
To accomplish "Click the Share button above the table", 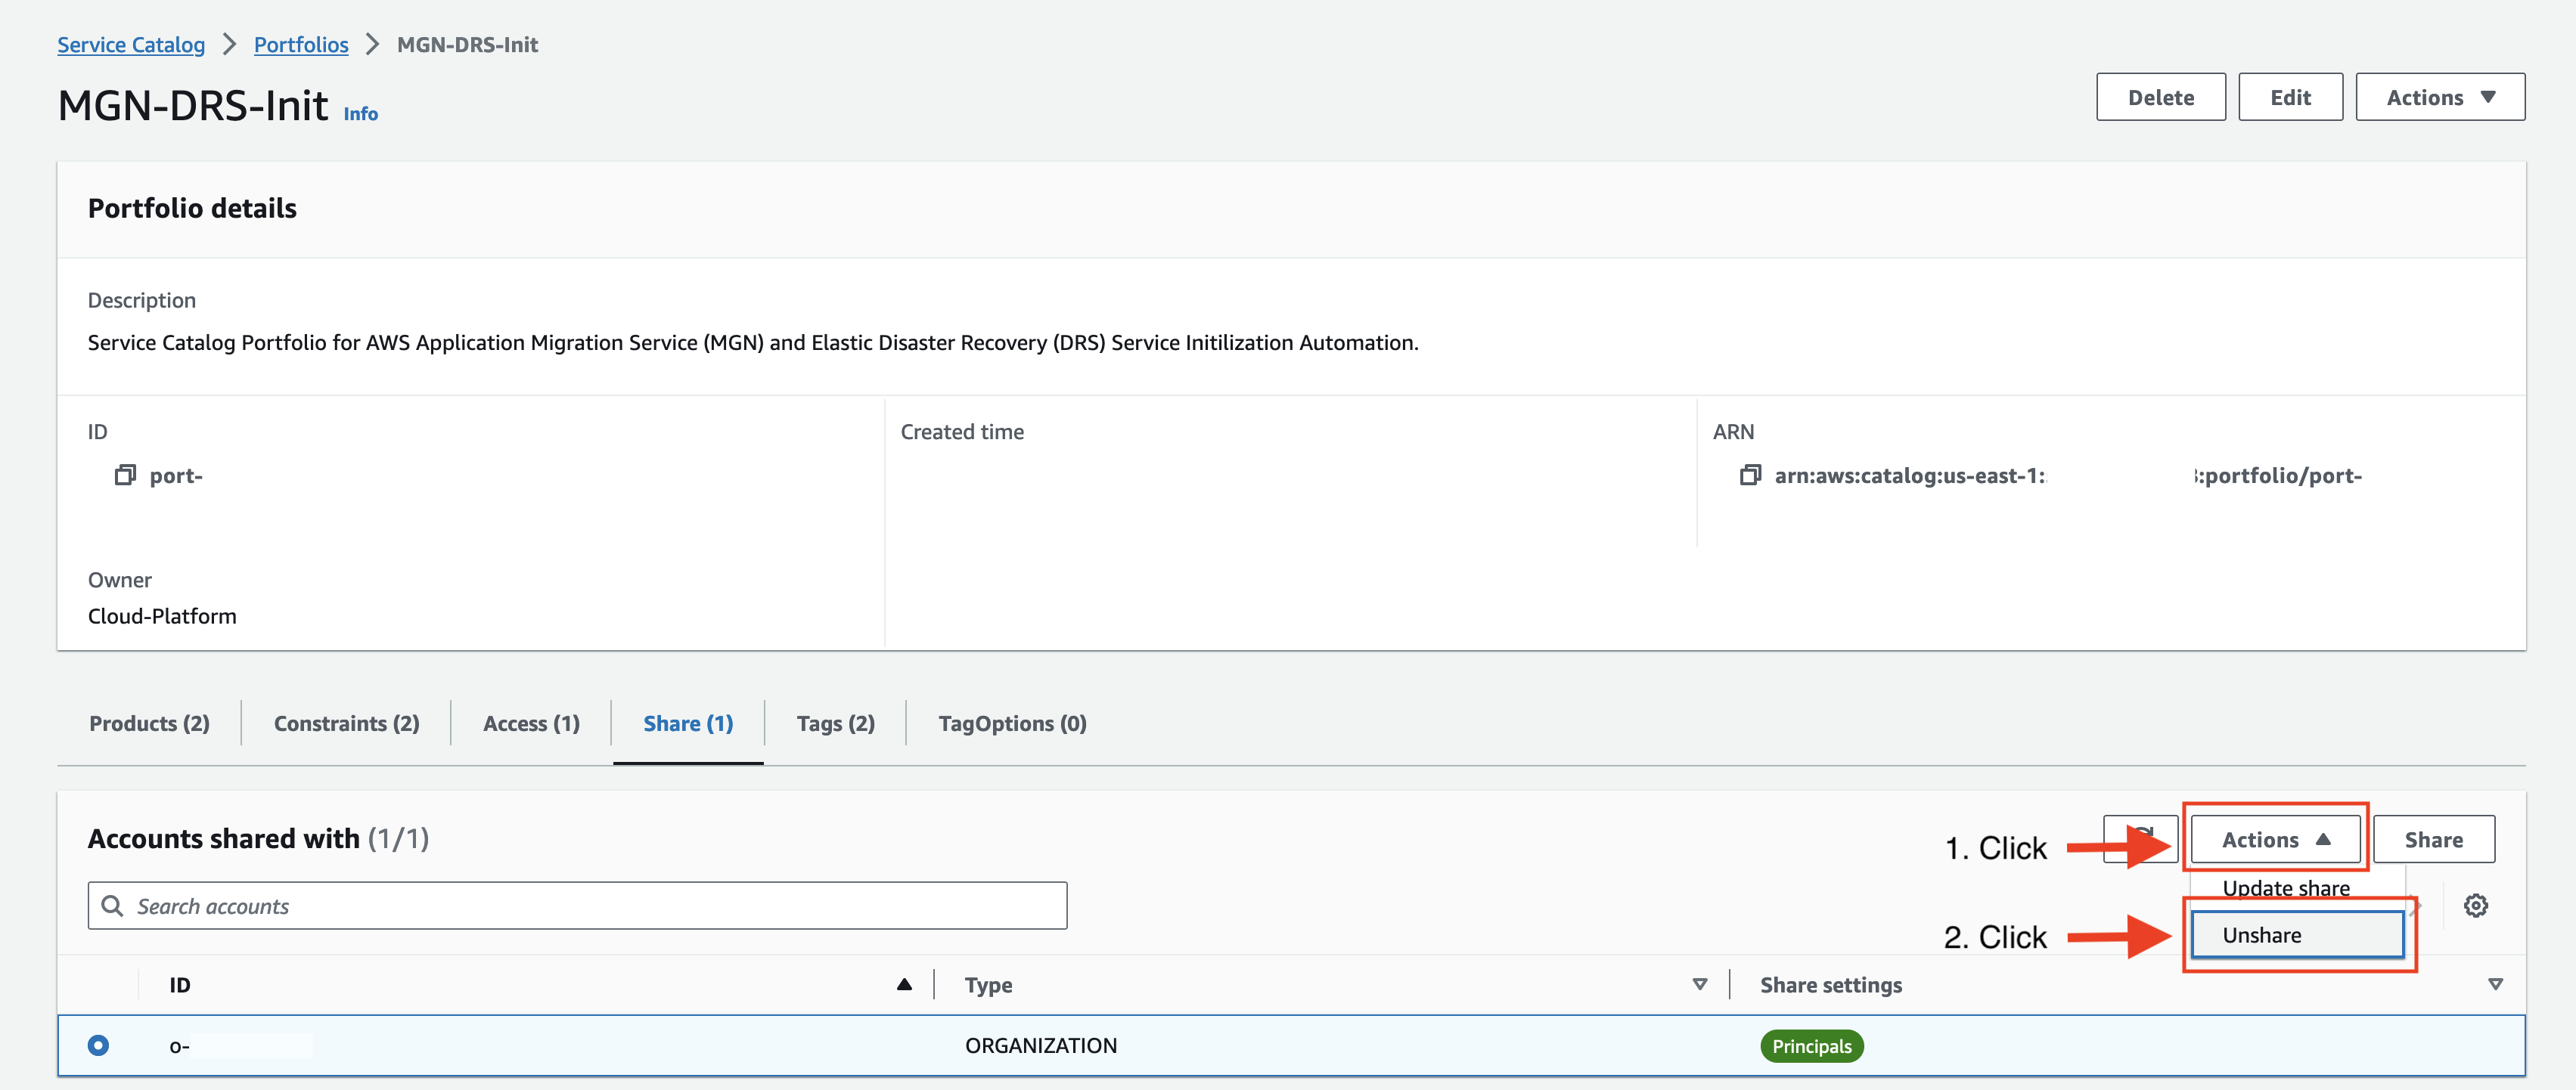I will tap(2434, 839).
